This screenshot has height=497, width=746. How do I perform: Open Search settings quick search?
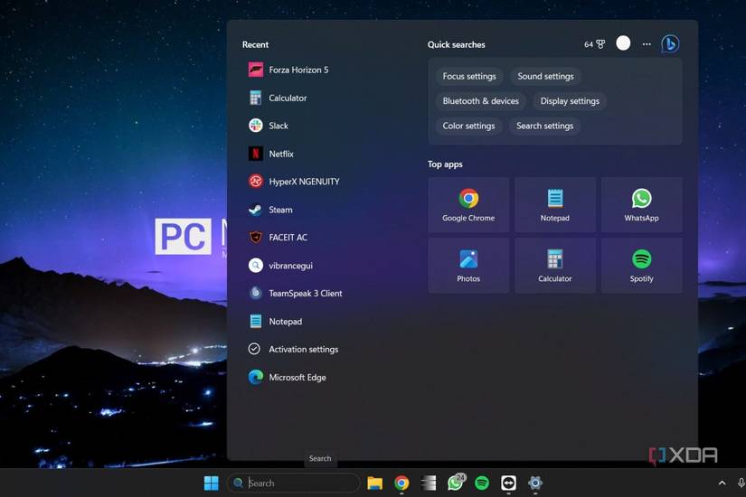[544, 126]
